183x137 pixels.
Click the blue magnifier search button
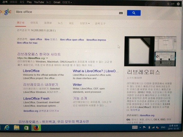click(x=134, y=13)
